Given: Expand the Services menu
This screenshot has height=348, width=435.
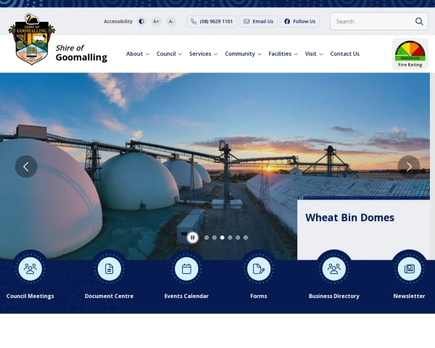Looking at the screenshot, I should tap(203, 54).
